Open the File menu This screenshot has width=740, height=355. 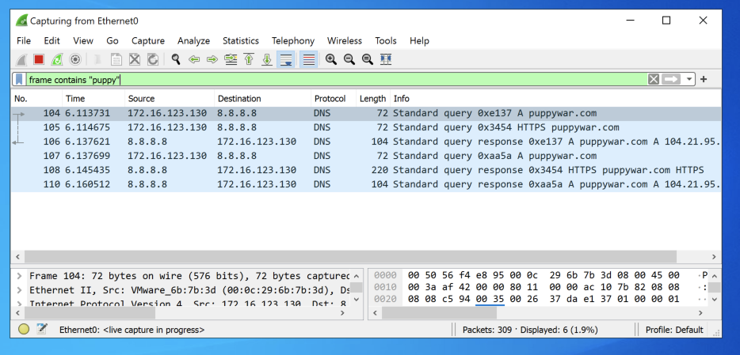[x=24, y=41]
